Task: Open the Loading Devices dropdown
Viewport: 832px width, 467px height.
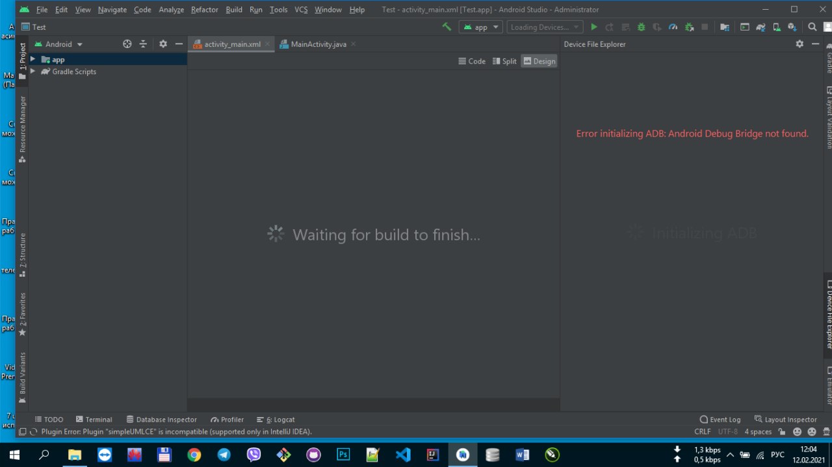Action: click(545, 27)
